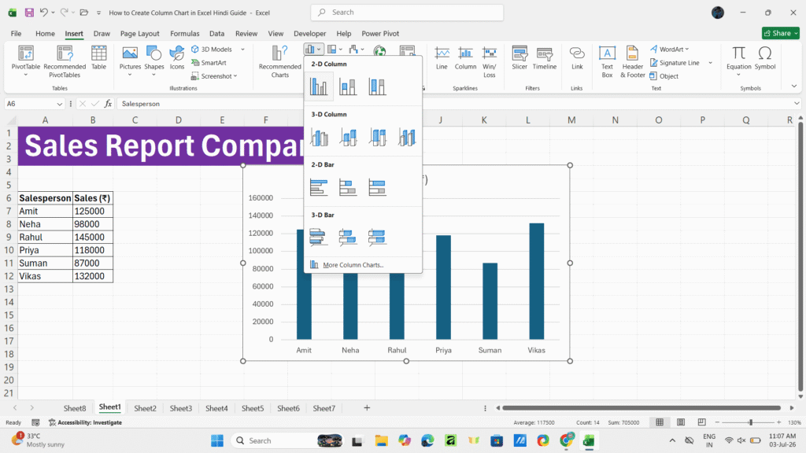The height and width of the screenshot is (453, 806).
Task: Add a Slicer filter
Action: click(x=519, y=57)
